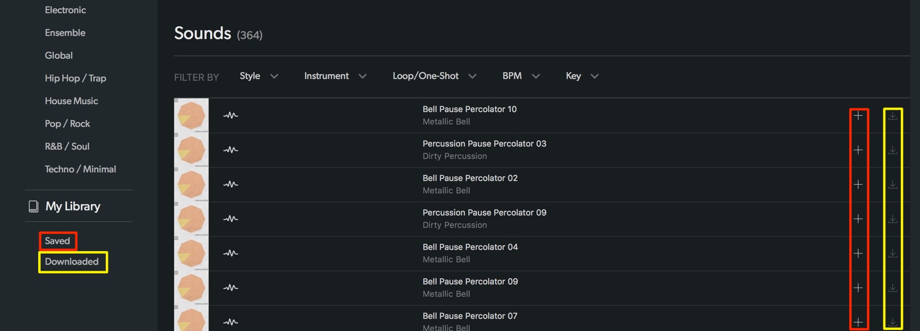The width and height of the screenshot is (920, 331).
Task: Click My Library book icon
Action: click(x=34, y=206)
